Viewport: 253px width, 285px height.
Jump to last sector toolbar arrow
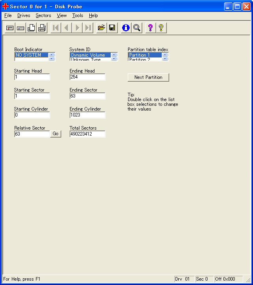[88, 28]
